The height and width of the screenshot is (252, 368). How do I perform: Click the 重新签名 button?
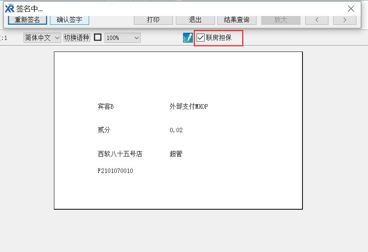(x=28, y=20)
